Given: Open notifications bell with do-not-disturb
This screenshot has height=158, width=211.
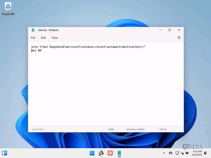Looking at the screenshot, I should pyautogui.click(x=205, y=153).
